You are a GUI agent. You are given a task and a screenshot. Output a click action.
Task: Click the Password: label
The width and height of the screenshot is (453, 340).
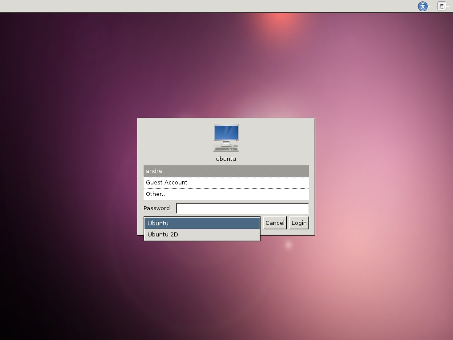(157, 208)
